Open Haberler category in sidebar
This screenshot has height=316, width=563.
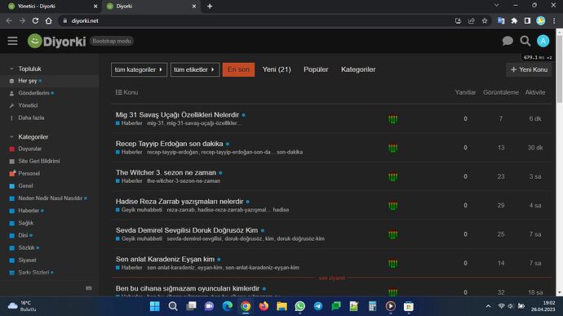(x=29, y=211)
